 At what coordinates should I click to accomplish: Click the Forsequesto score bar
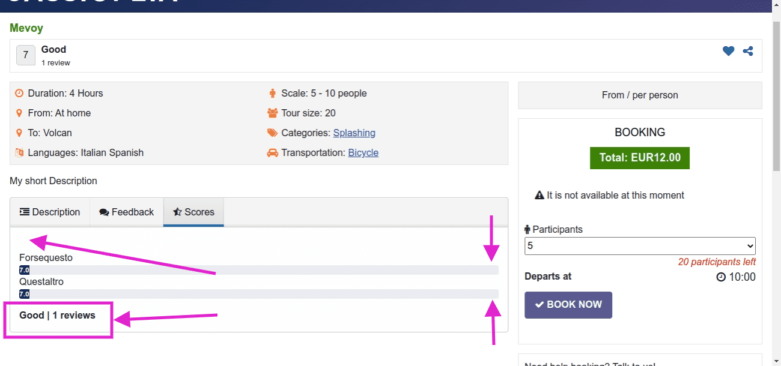pyautogui.click(x=259, y=270)
